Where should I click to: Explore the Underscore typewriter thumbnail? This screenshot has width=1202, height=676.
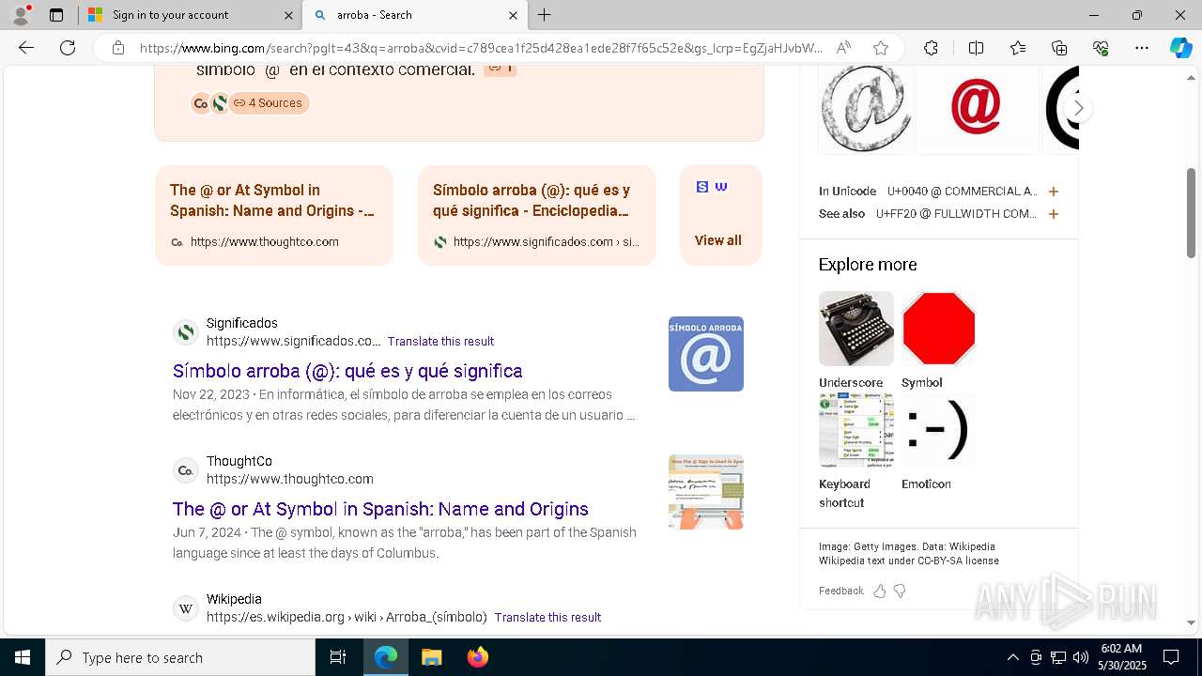pyautogui.click(x=855, y=329)
